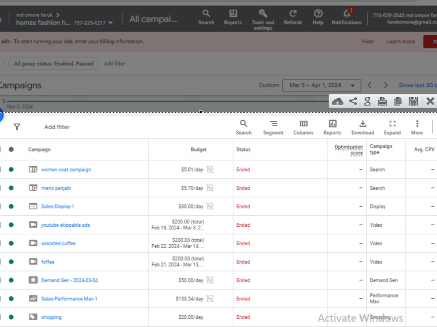437x327 pixels.
Task: Open the women coat campaign link
Action: click(x=66, y=170)
